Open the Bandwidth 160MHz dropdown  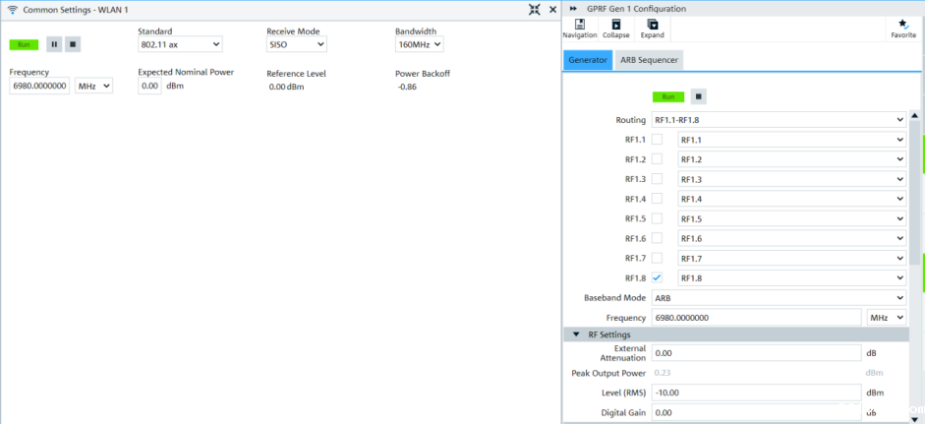(420, 44)
